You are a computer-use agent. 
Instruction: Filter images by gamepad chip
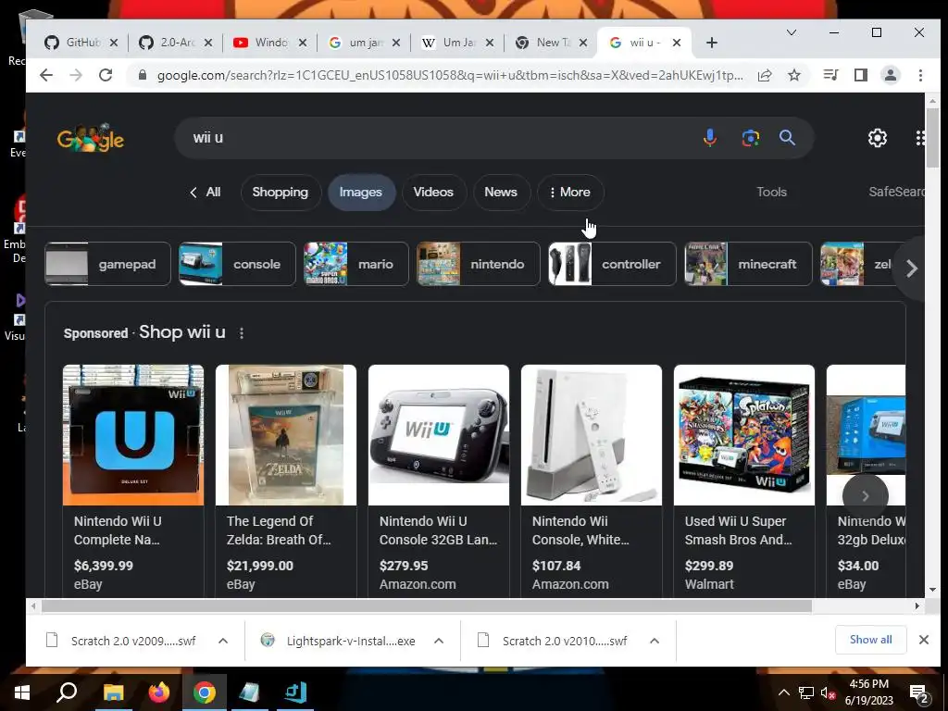coord(107,264)
